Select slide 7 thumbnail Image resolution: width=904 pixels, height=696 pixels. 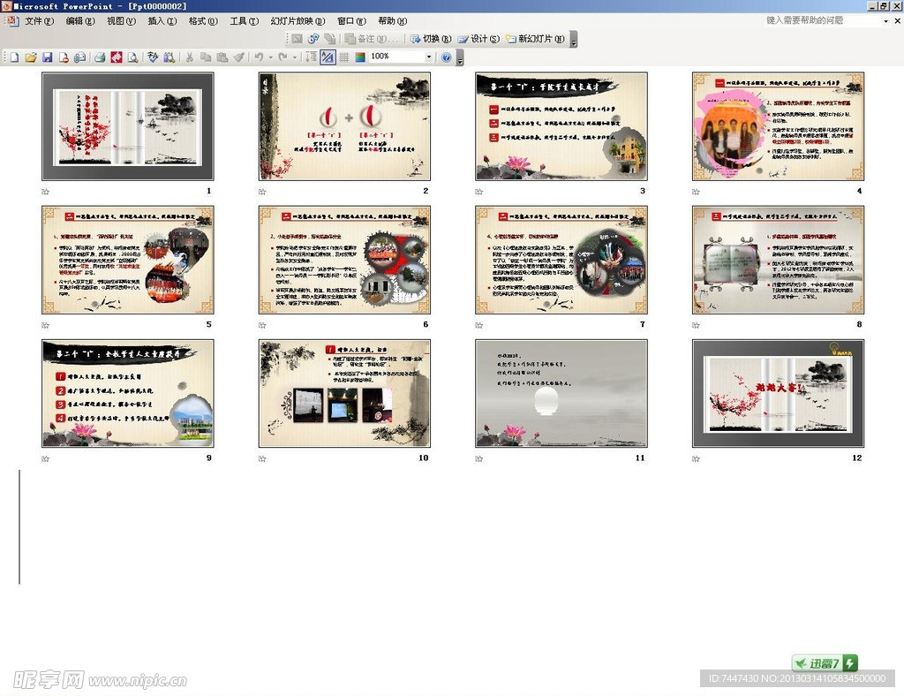click(x=561, y=261)
